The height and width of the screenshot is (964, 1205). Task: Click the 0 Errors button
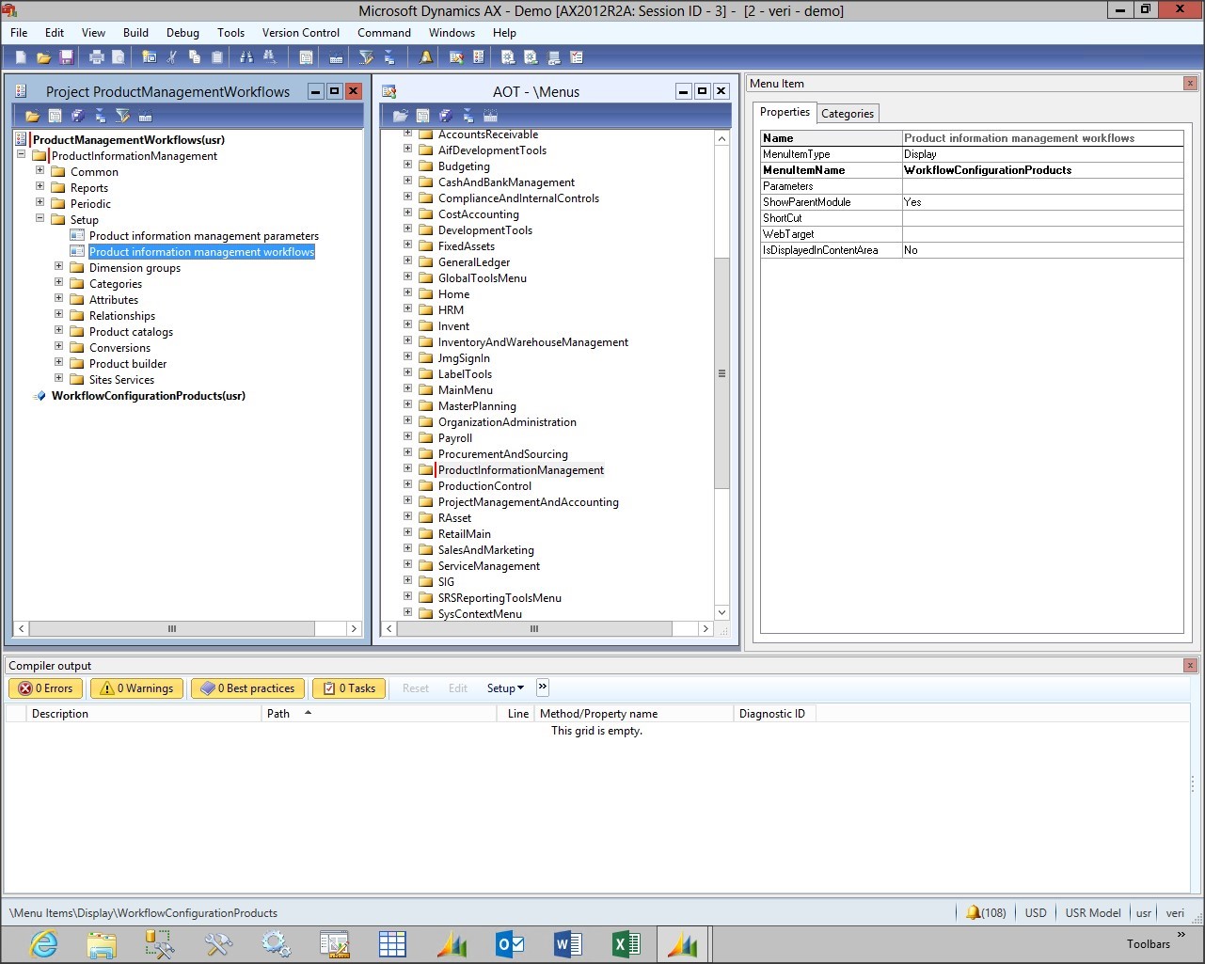coord(46,688)
